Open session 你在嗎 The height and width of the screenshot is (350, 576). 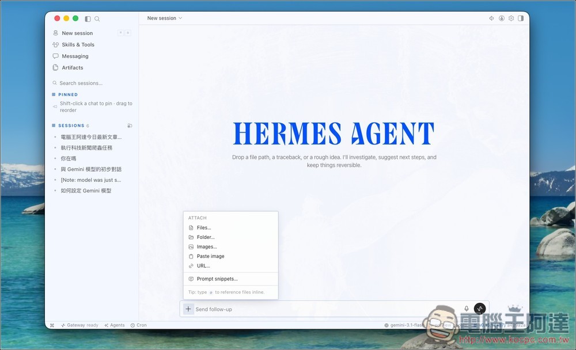click(69, 158)
